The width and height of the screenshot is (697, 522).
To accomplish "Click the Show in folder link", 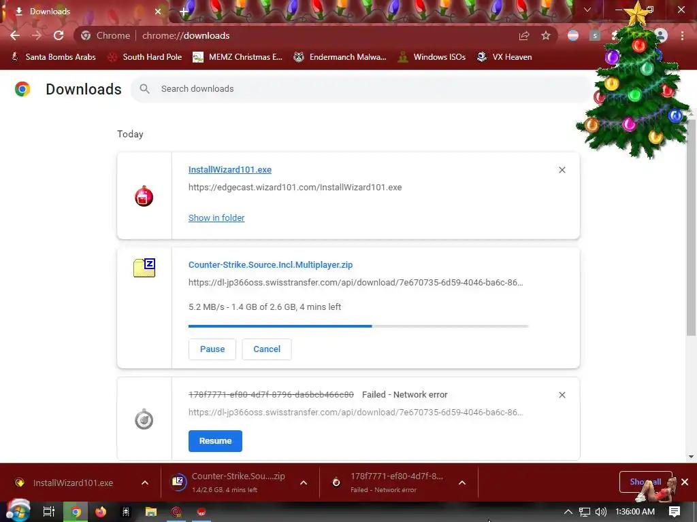I will tap(216, 218).
